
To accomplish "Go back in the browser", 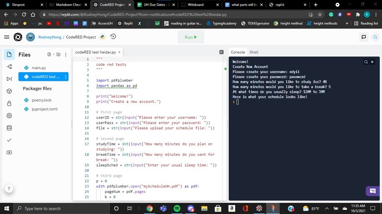I will tap(6, 15).
